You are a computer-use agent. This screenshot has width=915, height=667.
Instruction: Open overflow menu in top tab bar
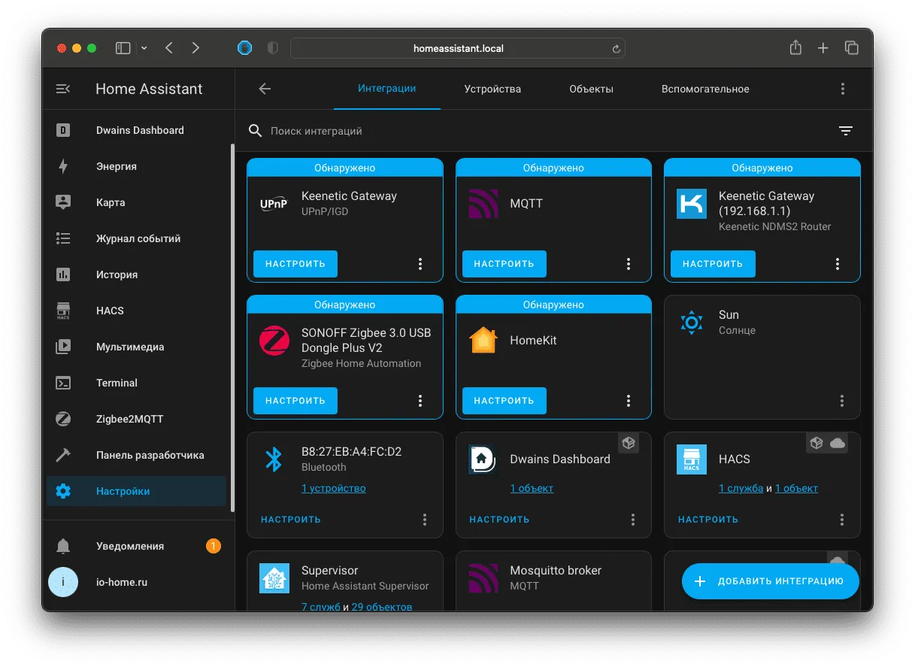[843, 89]
